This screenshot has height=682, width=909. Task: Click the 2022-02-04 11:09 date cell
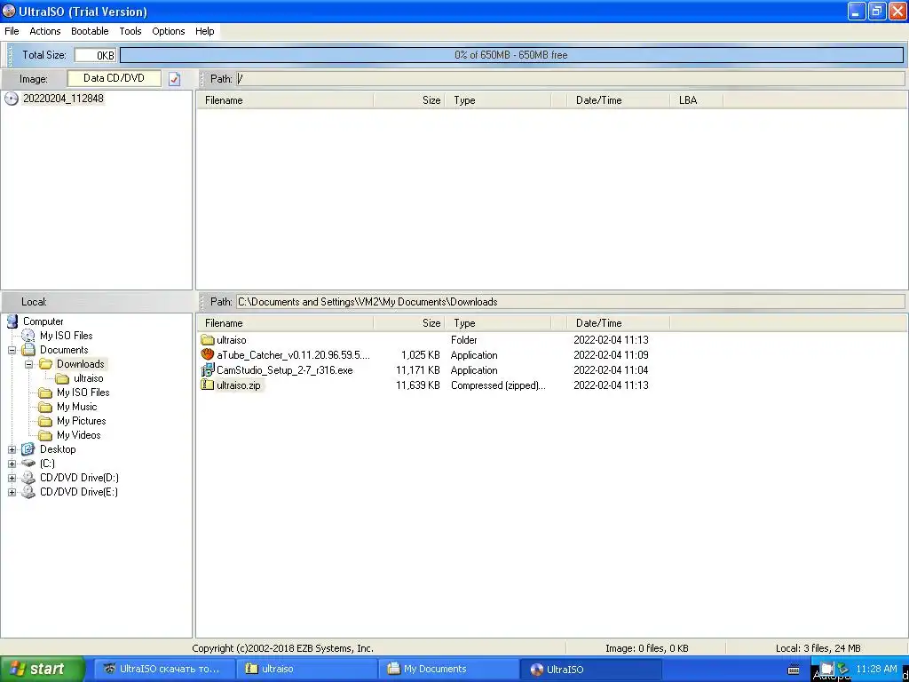pos(611,355)
